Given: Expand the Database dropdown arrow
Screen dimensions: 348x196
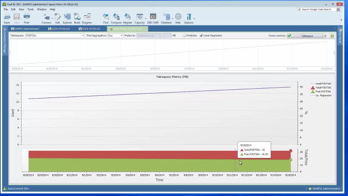Looking at the screenshot, I should click(172, 19).
